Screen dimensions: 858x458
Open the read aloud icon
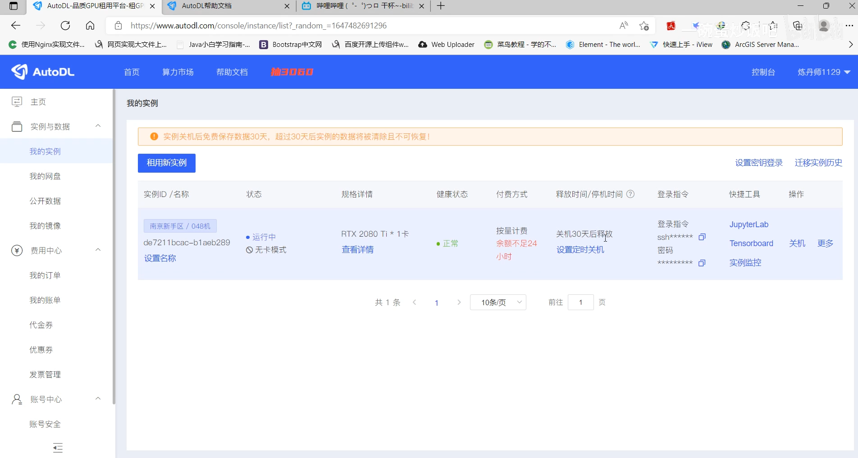coord(624,26)
